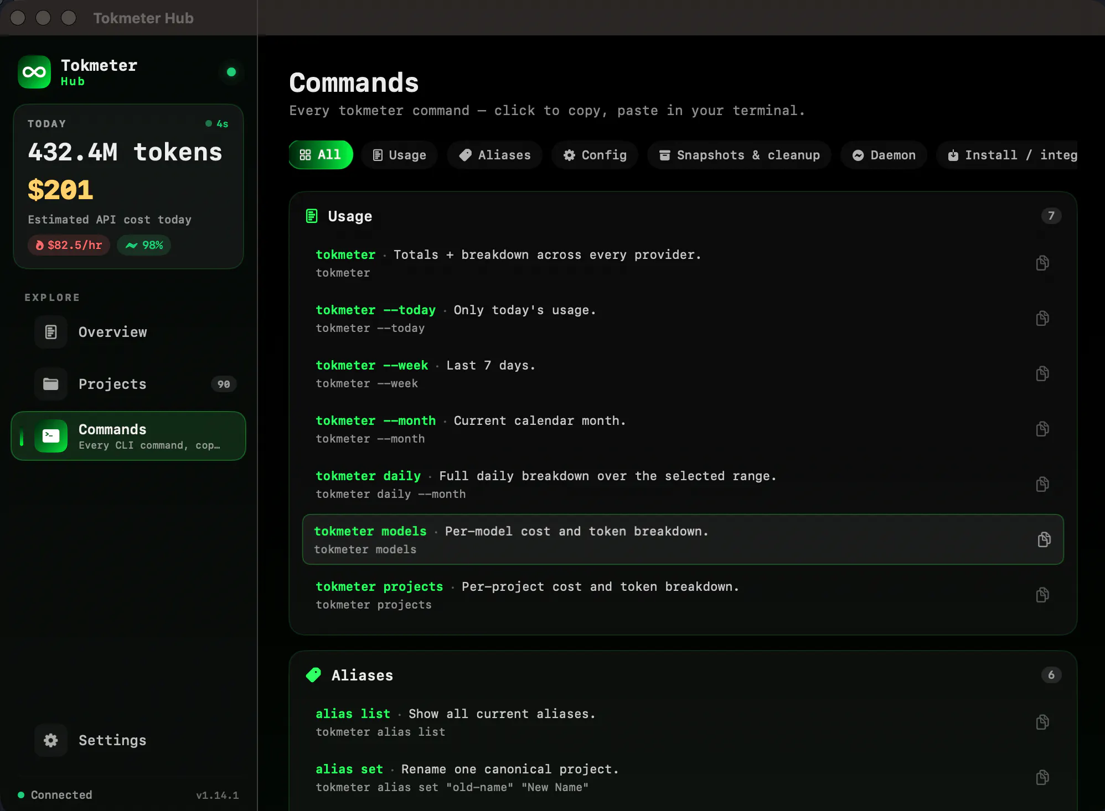
Task: Switch to the Config filter tab
Action: pos(595,155)
